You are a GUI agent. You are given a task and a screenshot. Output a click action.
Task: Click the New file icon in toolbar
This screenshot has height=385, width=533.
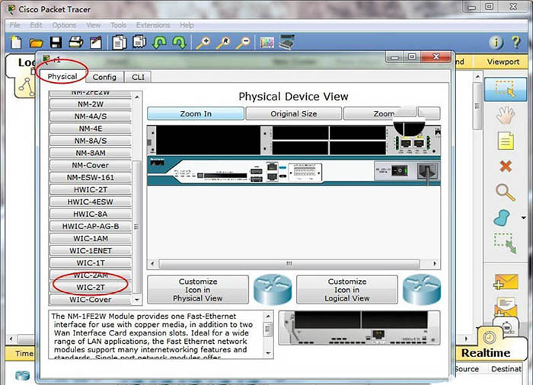[x=16, y=43]
